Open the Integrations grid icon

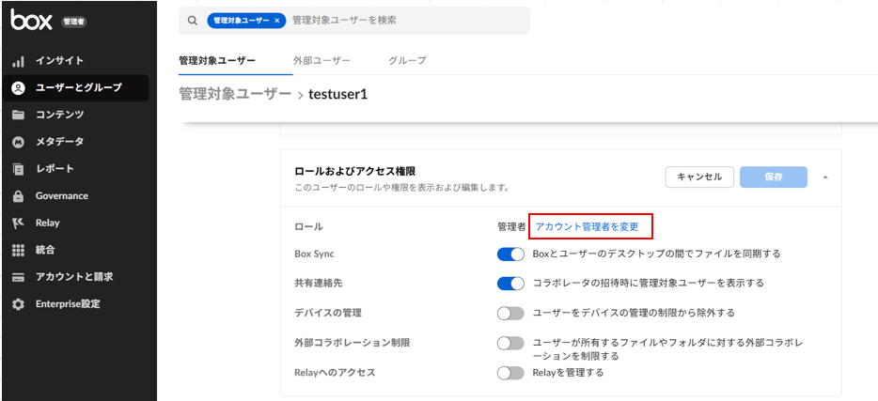(x=18, y=250)
